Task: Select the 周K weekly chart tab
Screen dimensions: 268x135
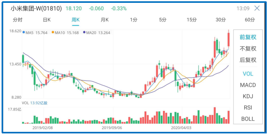Action: 76,20
